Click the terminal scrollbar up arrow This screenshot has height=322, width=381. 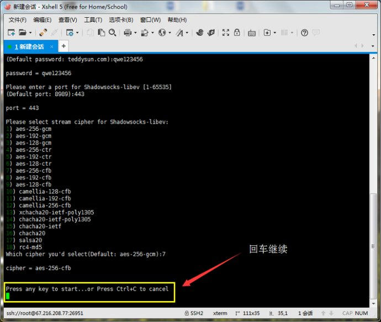pos(373,58)
